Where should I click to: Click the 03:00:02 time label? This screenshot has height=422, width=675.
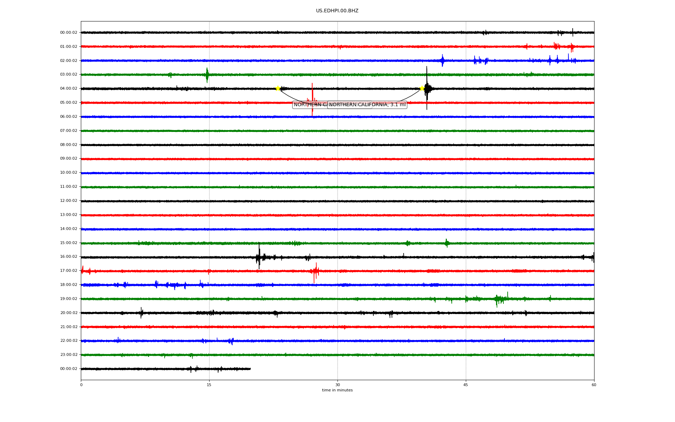(69, 75)
